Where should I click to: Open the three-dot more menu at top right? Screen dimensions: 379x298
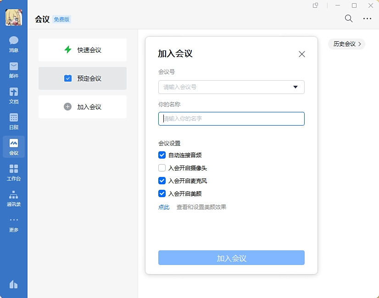coord(368,19)
